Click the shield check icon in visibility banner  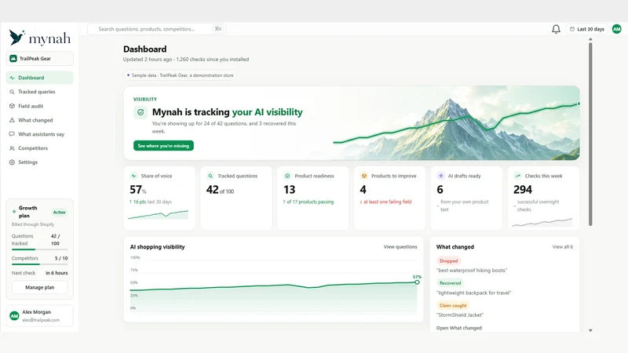pos(141,112)
